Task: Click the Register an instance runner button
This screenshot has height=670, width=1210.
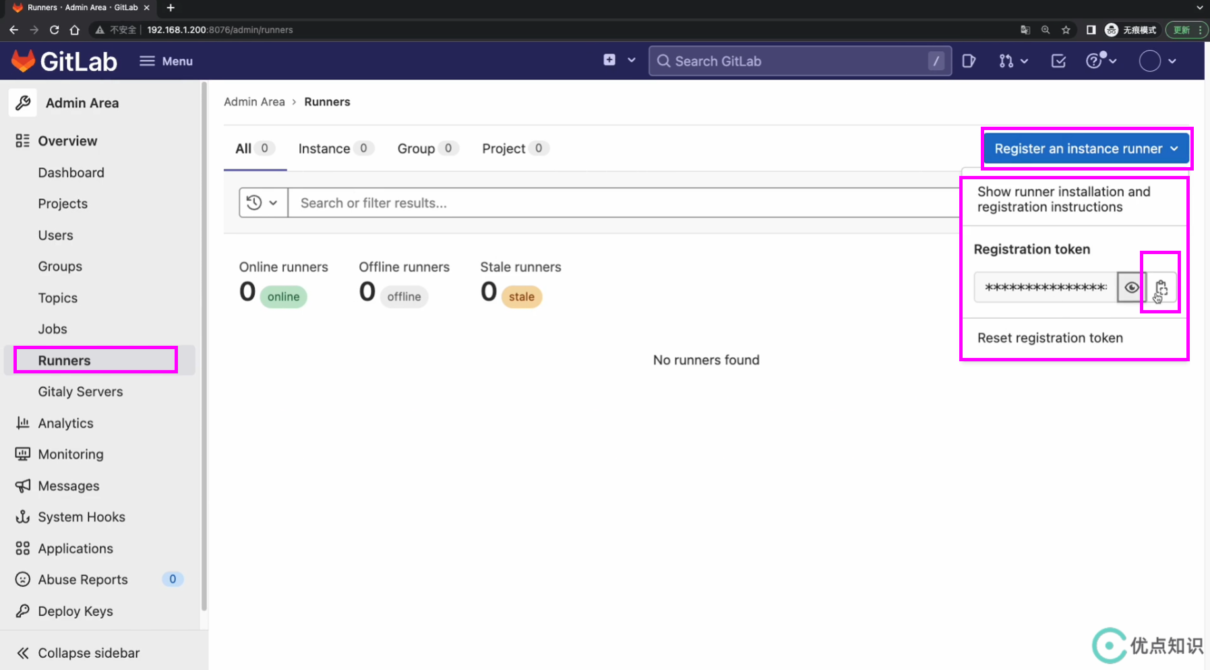Action: click(x=1086, y=149)
